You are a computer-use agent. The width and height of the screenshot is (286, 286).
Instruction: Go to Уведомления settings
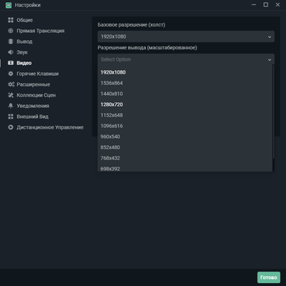[33, 106]
